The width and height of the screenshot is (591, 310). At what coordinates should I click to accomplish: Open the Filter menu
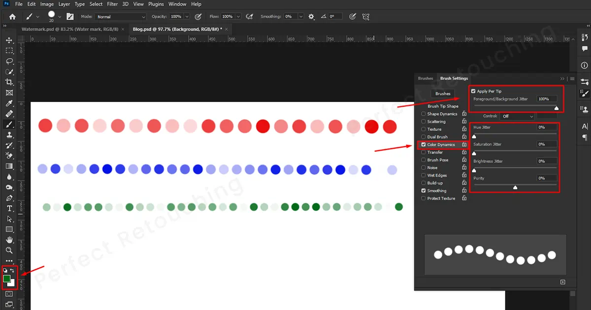click(112, 4)
